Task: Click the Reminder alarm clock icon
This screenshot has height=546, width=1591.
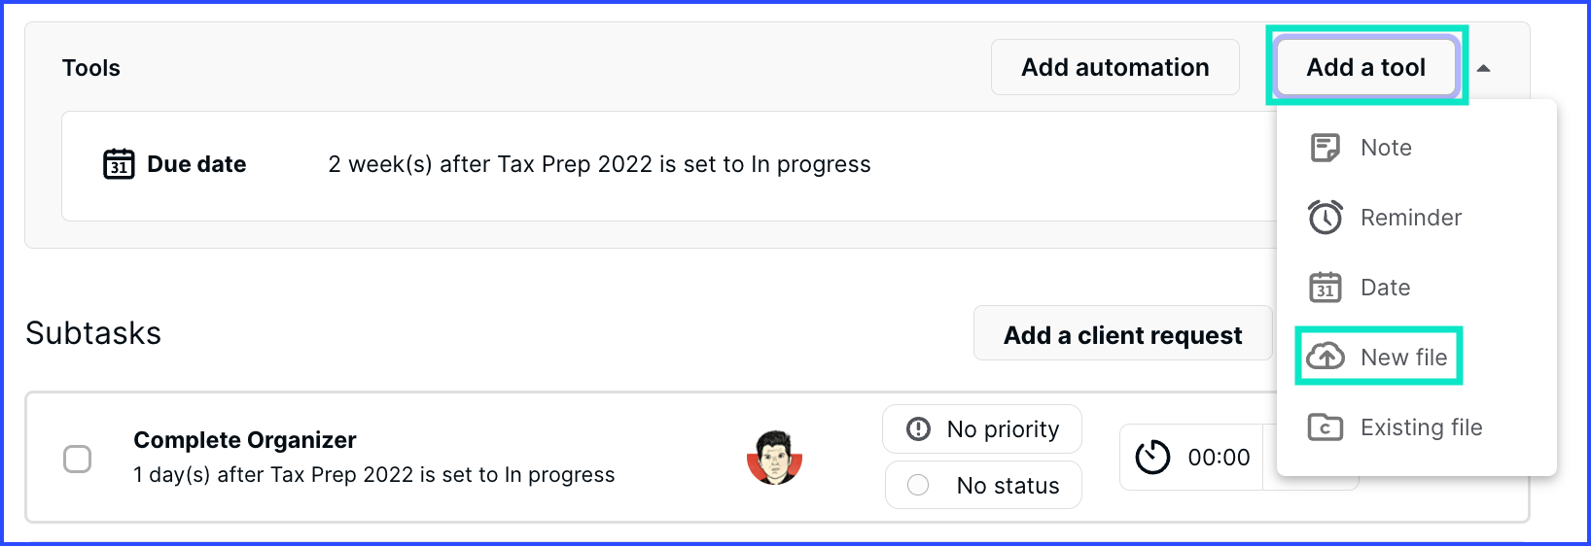Action: click(x=1325, y=218)
